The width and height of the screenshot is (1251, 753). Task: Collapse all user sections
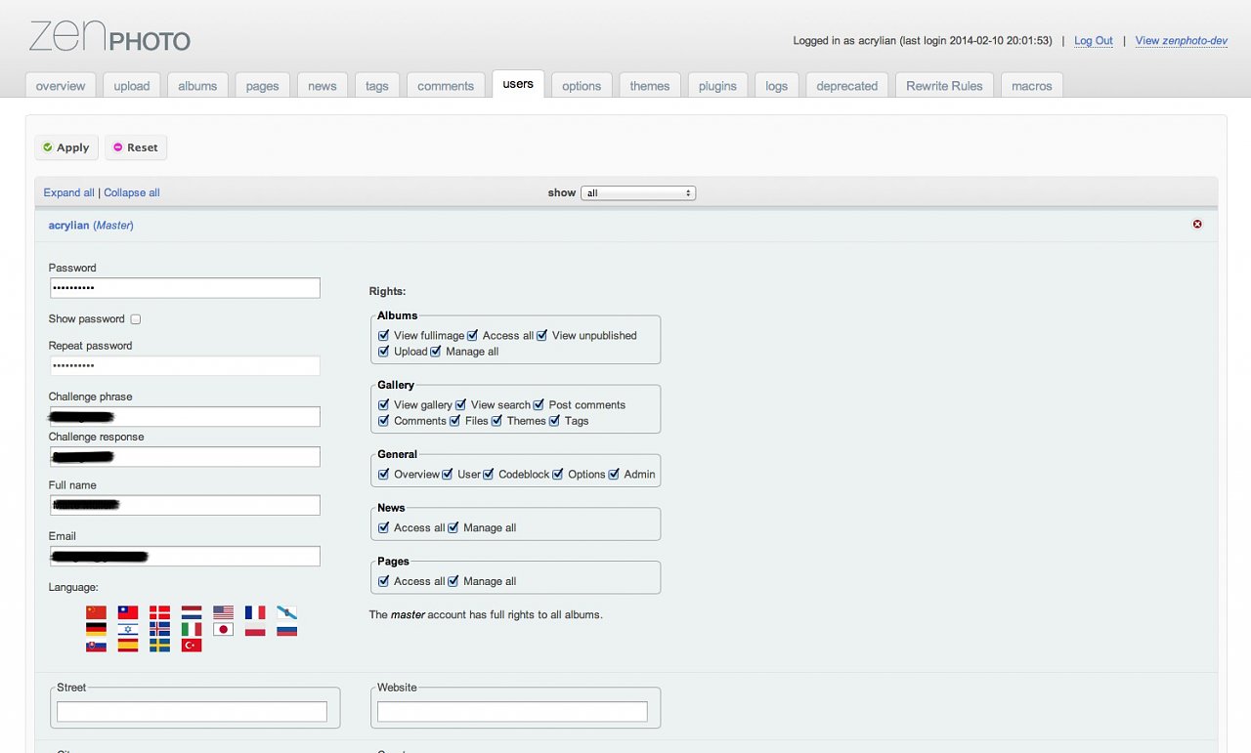[131, 192]
